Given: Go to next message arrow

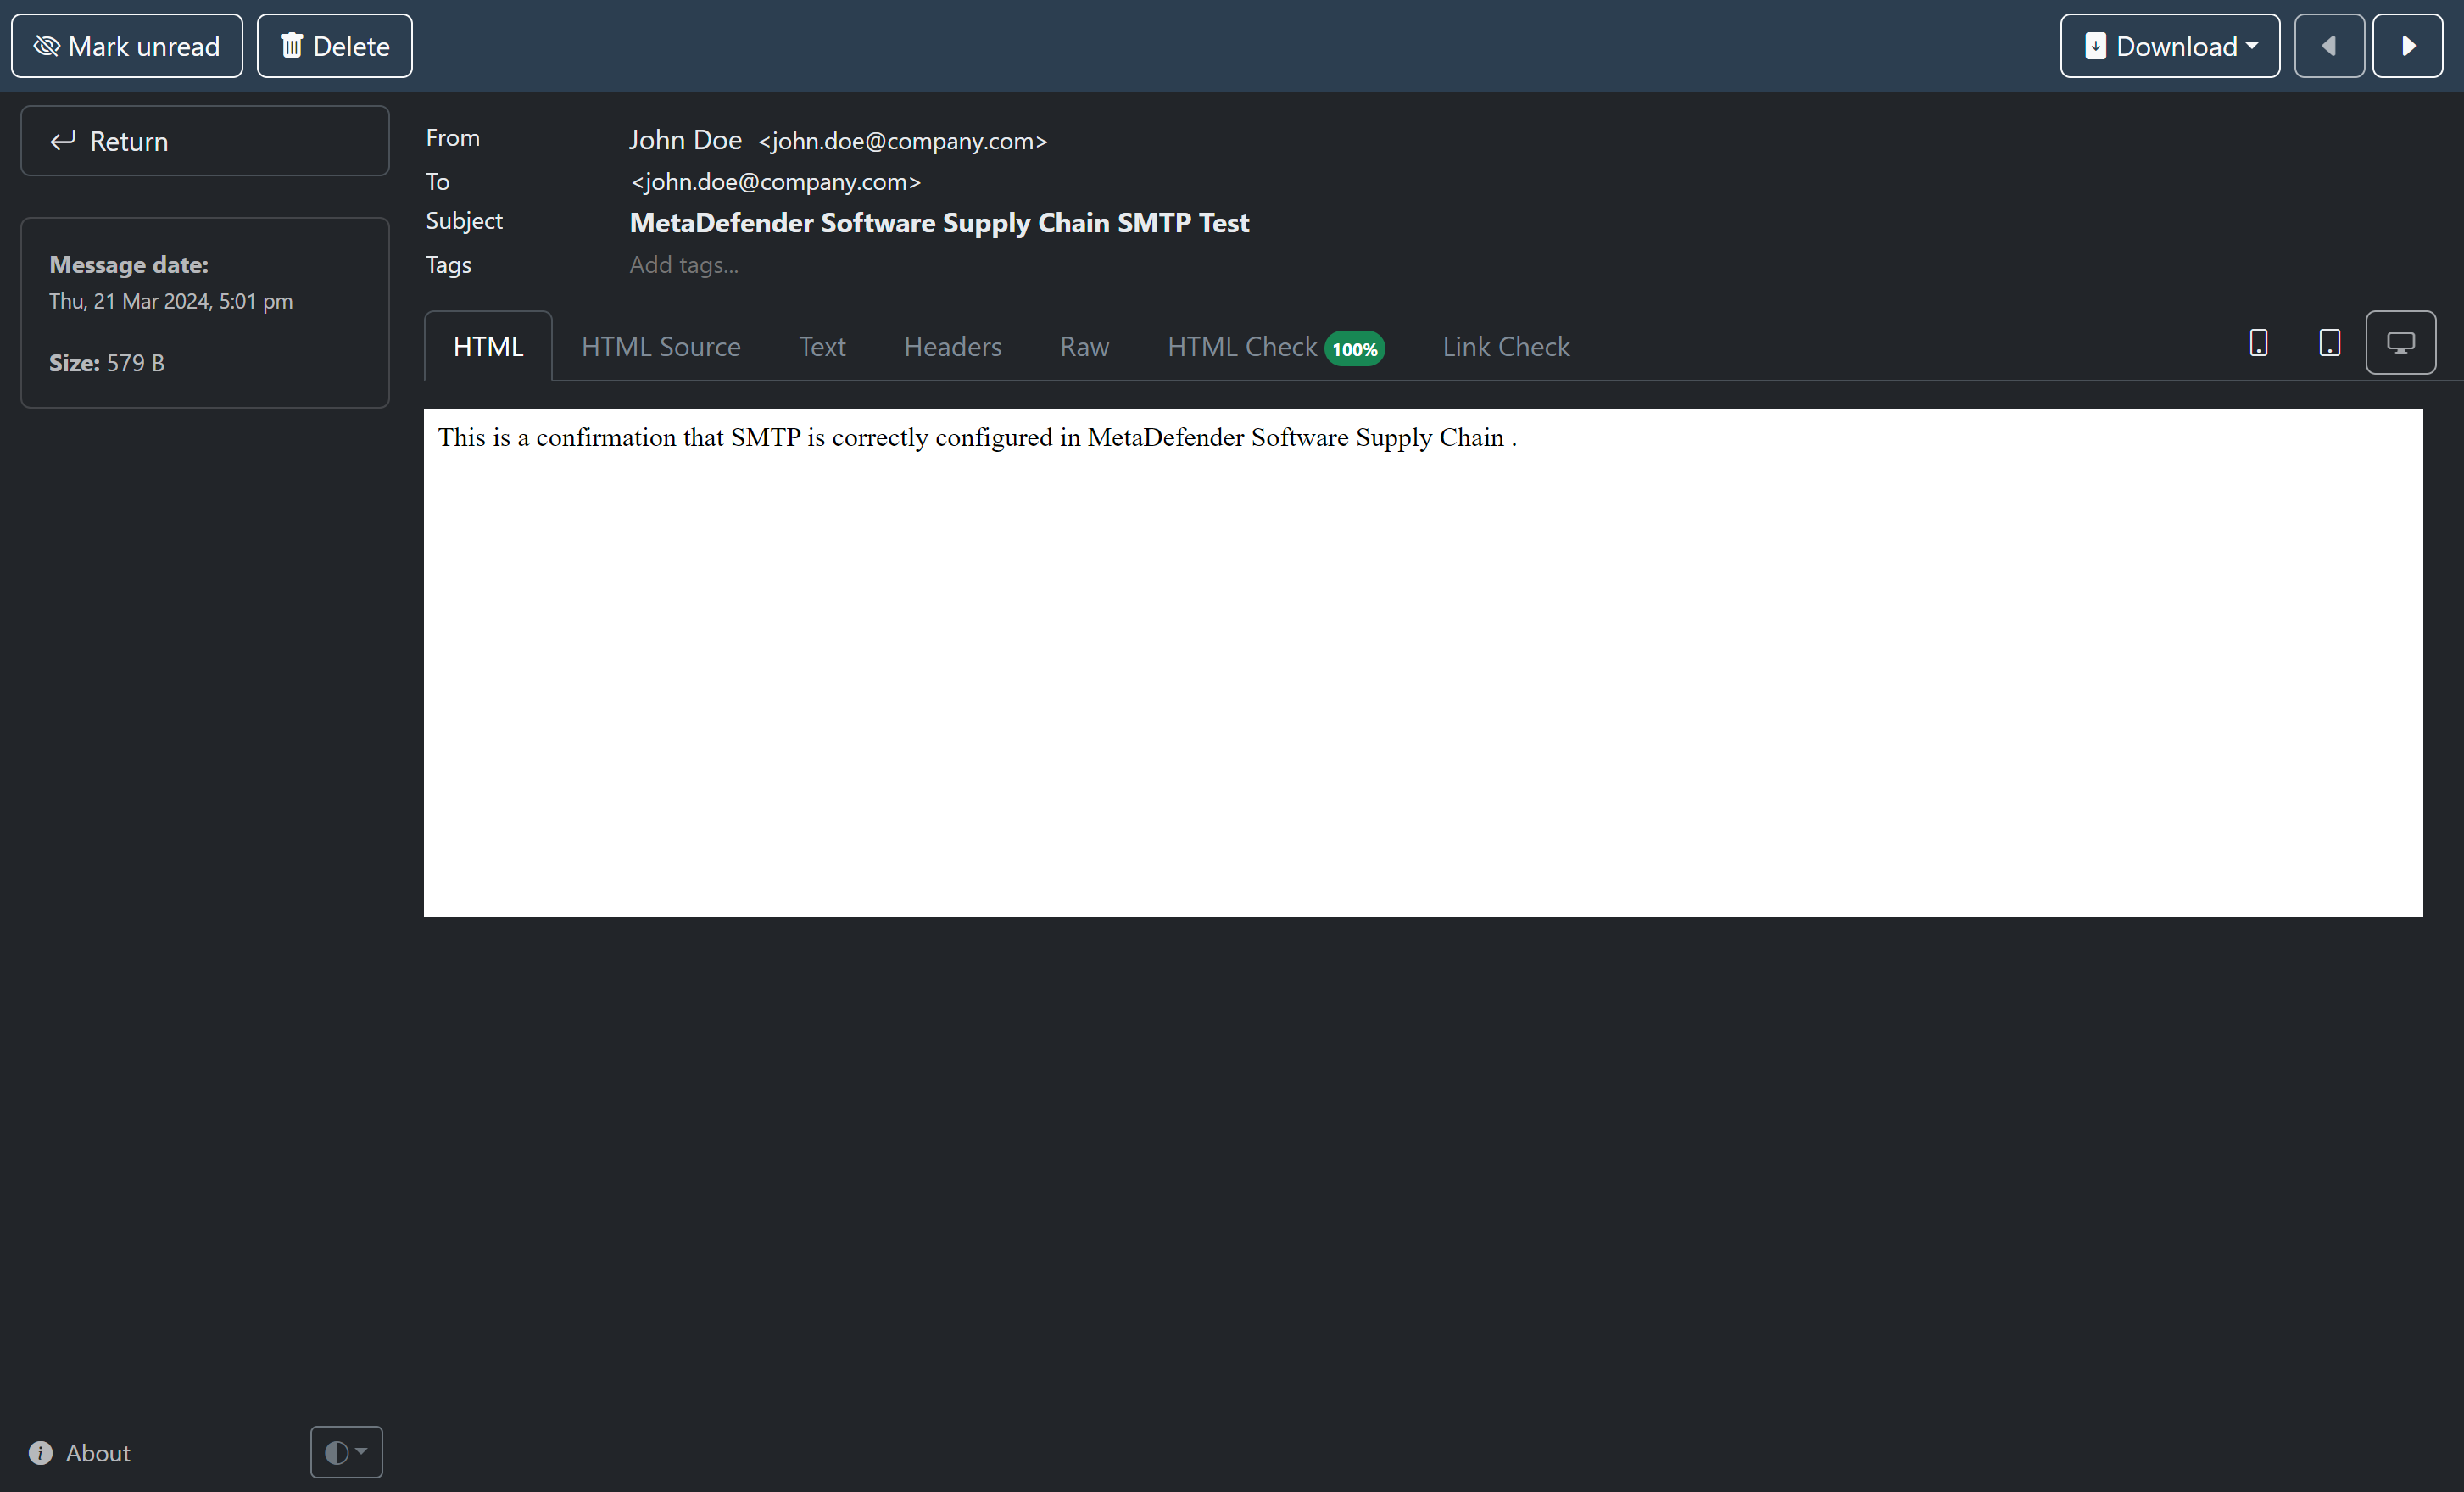Looking at the screenshot, I should (x=2408, y=46).
